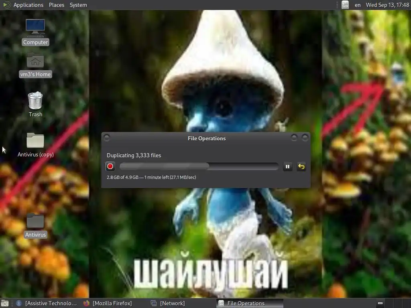Click the show desktop taskbar icon
The width and height of the screenshot is (411, 308).
[x=4, y=303]
